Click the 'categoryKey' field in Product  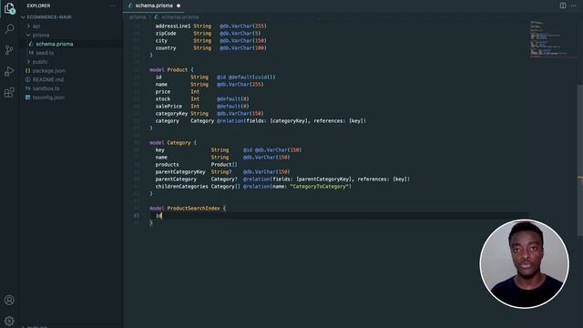pos(171,113)
